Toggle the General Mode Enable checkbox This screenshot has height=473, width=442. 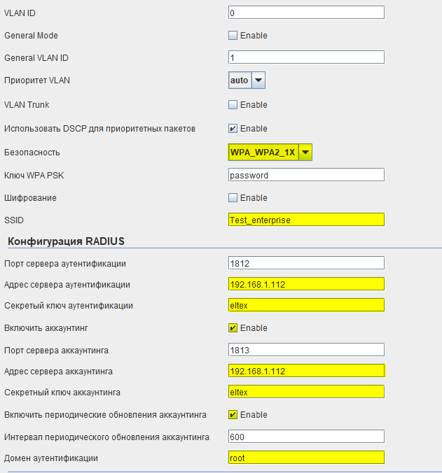pyautogui.click(x=233, y=36)
